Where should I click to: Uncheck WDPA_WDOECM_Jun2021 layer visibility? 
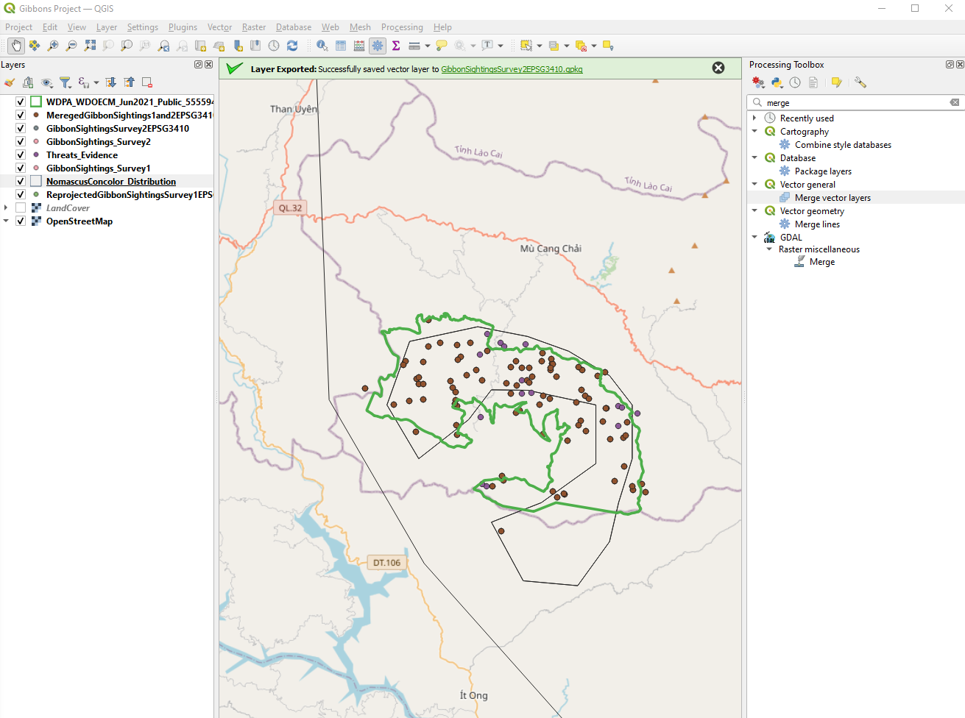pos(21,102)
